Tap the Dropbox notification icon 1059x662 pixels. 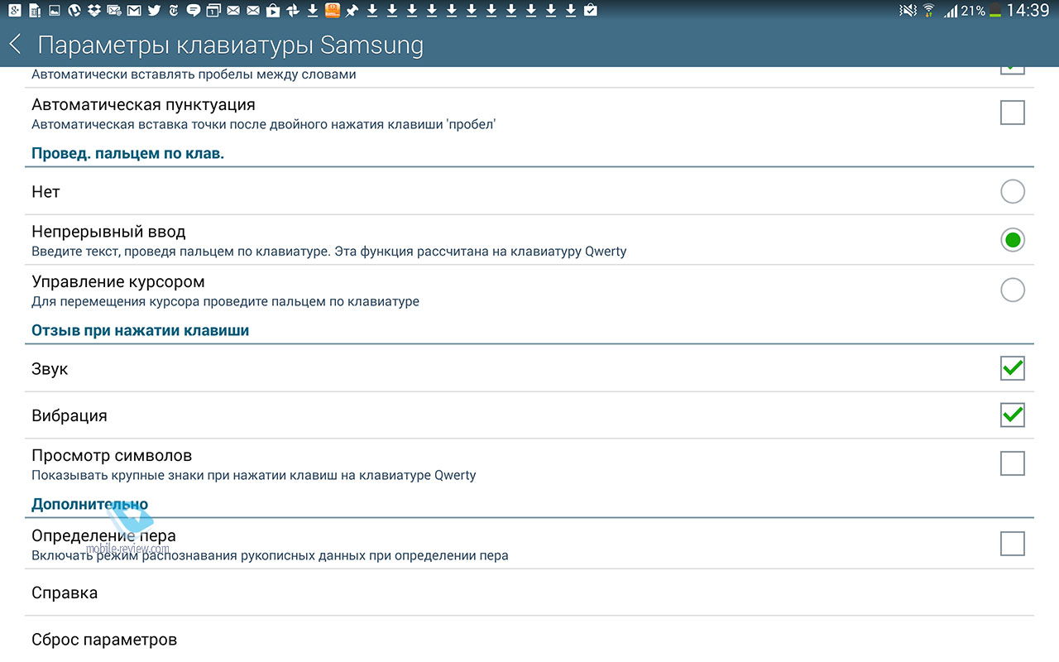pyautogui.click(x=93, y=11)
